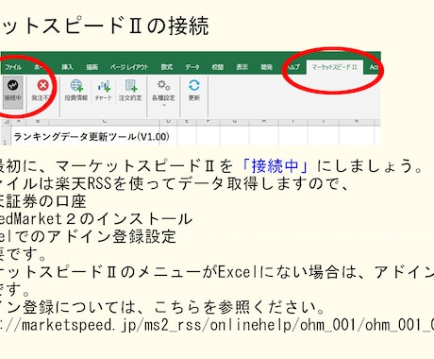Switch to the 開発 ribbon tab
434x359 pixels.
(266, 67)
